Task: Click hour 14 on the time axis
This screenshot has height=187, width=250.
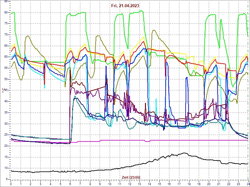Action: (x=149, y=184)
